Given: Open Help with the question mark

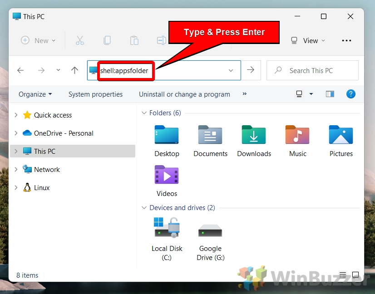Looking at the screenshot, I should tap(350, 94).
